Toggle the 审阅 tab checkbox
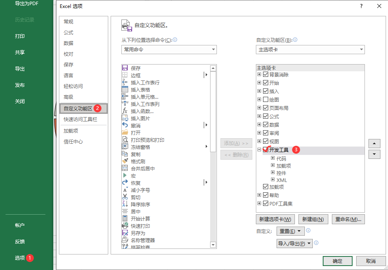This screenshot has height=270, width=388. click(265, 133)
